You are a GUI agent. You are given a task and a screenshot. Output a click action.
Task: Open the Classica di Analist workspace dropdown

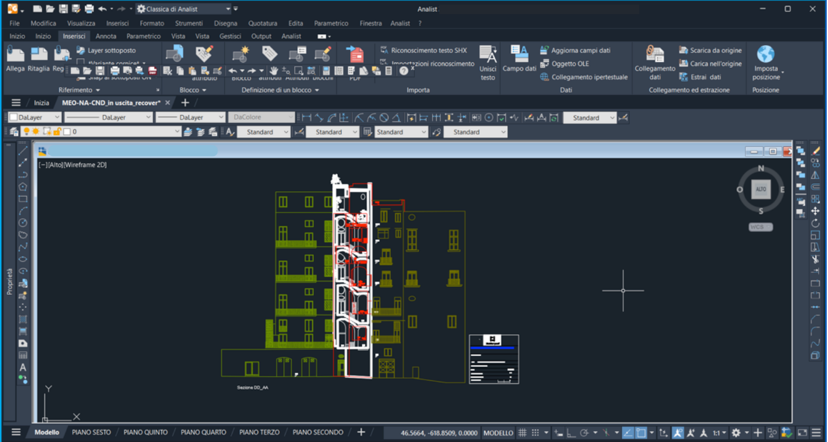pyautogui.click(x=183, y=9)
